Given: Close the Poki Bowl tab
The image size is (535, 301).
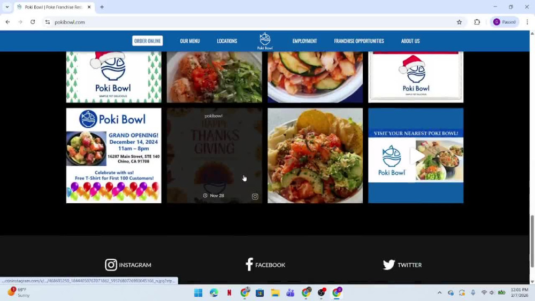Looking at the screenshot, I should (89, 7).
